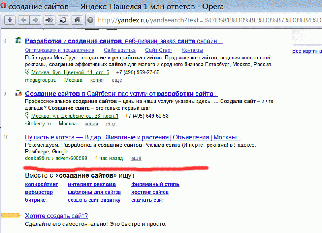Click phone number +7 (495) 649-60-58
The image size is (322, 233).
tap(147, 116)
